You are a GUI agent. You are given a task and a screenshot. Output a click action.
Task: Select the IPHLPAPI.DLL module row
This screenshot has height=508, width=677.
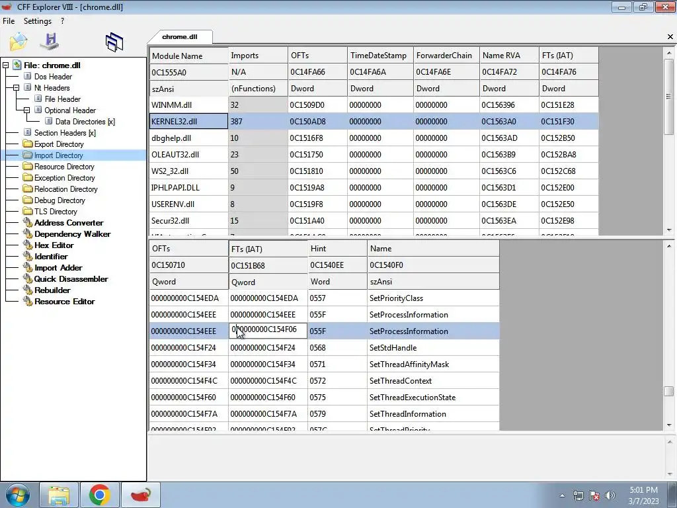374,187
